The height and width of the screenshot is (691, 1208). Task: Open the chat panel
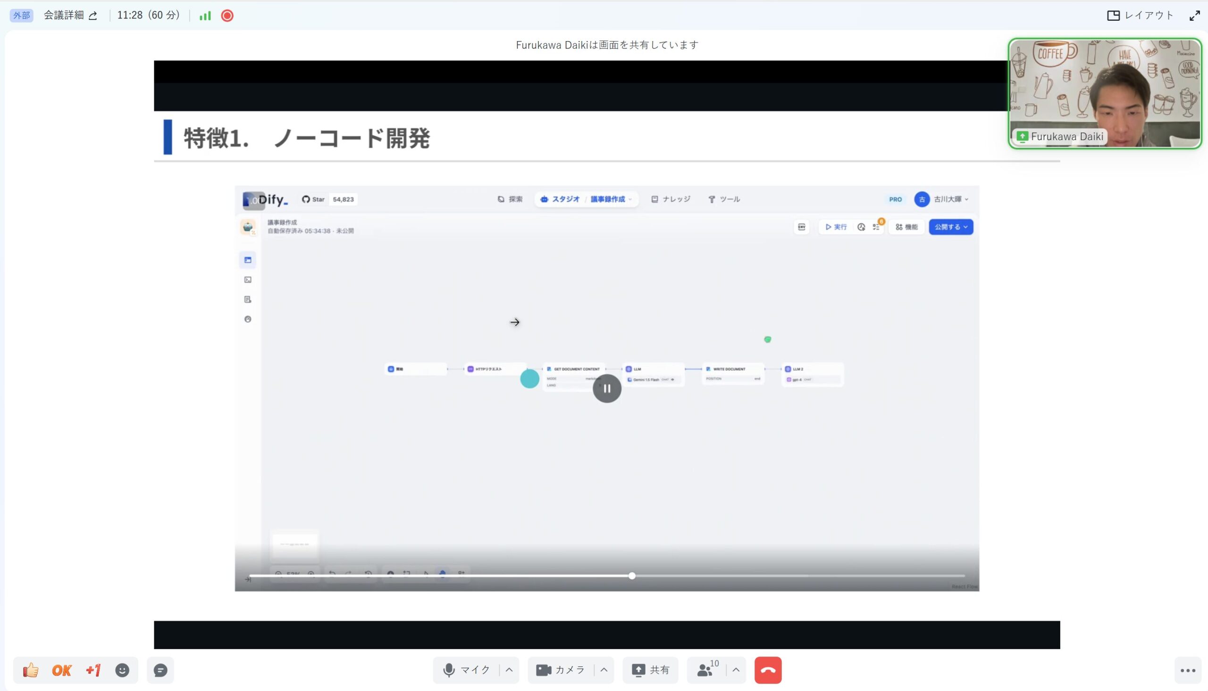160,670
